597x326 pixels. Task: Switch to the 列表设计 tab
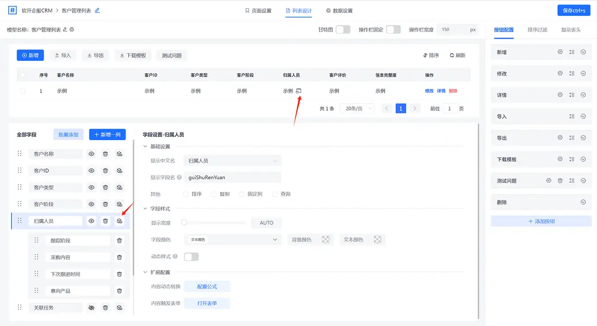[299, 11]
